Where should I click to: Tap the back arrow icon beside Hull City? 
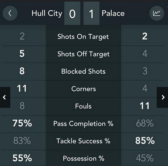tap(10, 13)
